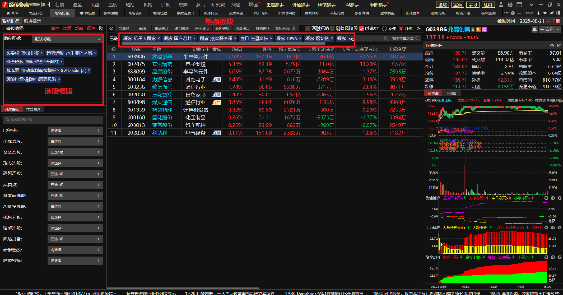Click the 搜索指标名称 search field
Image resolution: width=563 pixels, height=295 pixels.
53,120
